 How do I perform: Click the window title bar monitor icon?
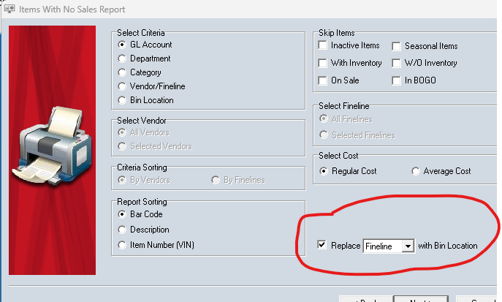click(9, 9)
